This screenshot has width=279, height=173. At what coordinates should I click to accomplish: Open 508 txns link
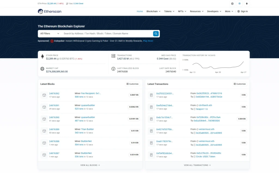79,97
